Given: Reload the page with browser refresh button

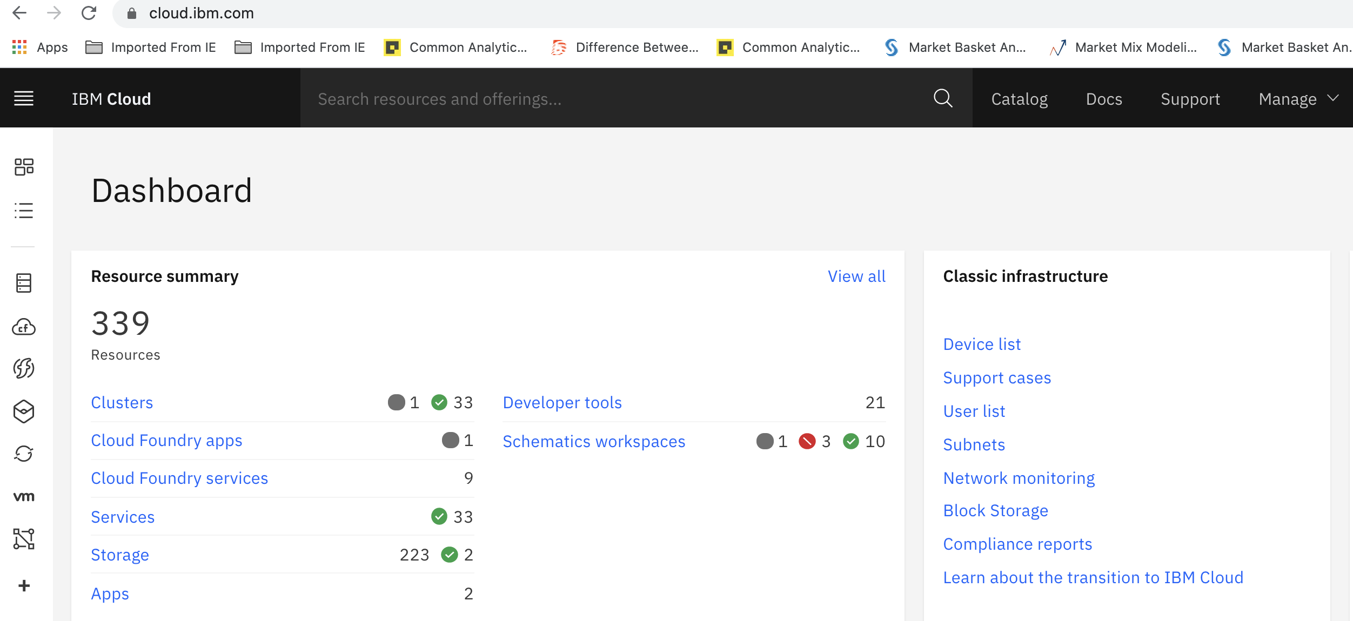Looking at the screenshot, I should tap(89, 13).
